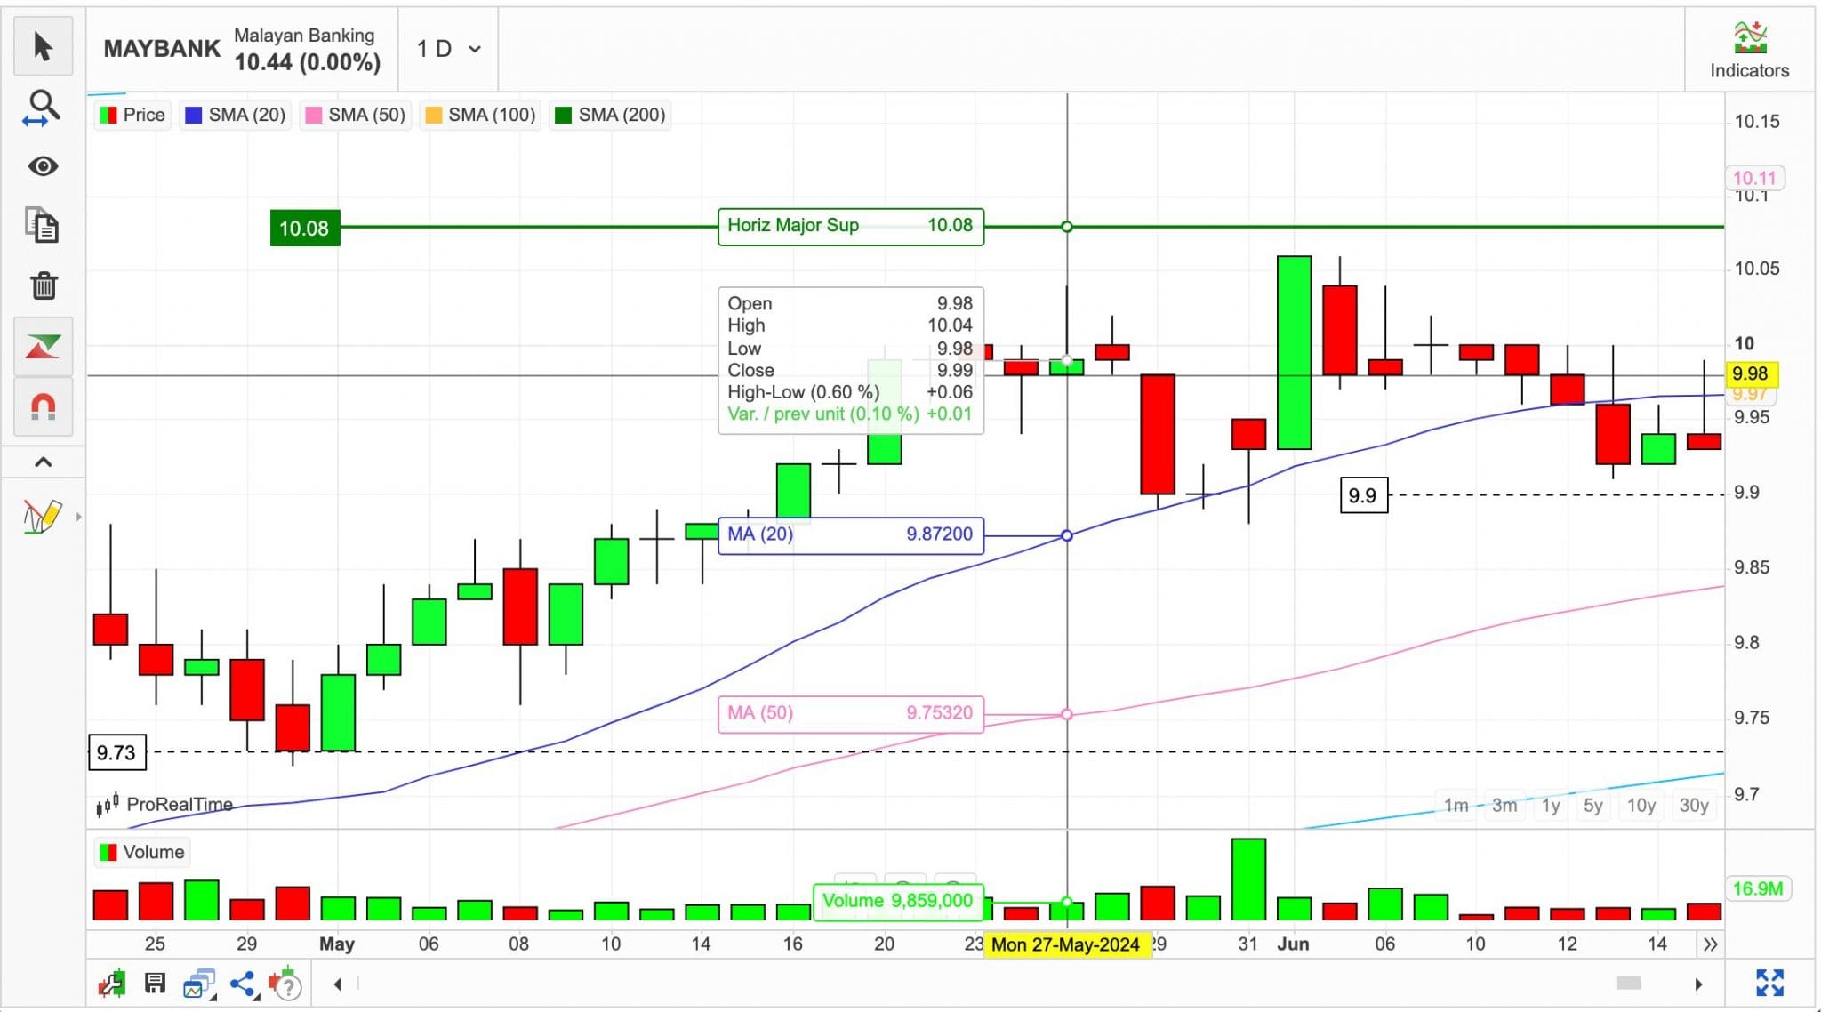Click the 10.44 (0.00%) price quote
The height and width of the screenshot is (1012, 1821).
308,62
